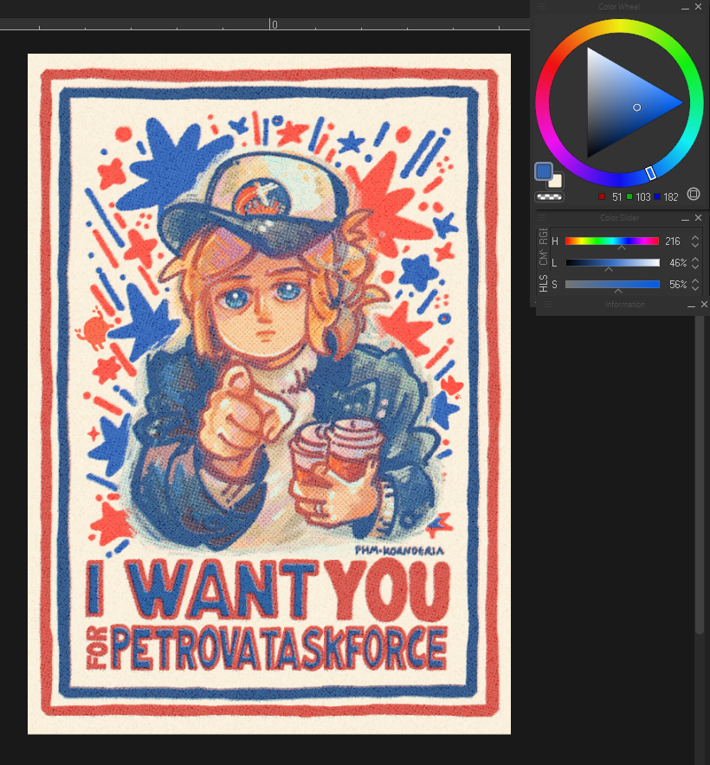
Task: Click the canvas vertical scrollbar
Action: 700,473
